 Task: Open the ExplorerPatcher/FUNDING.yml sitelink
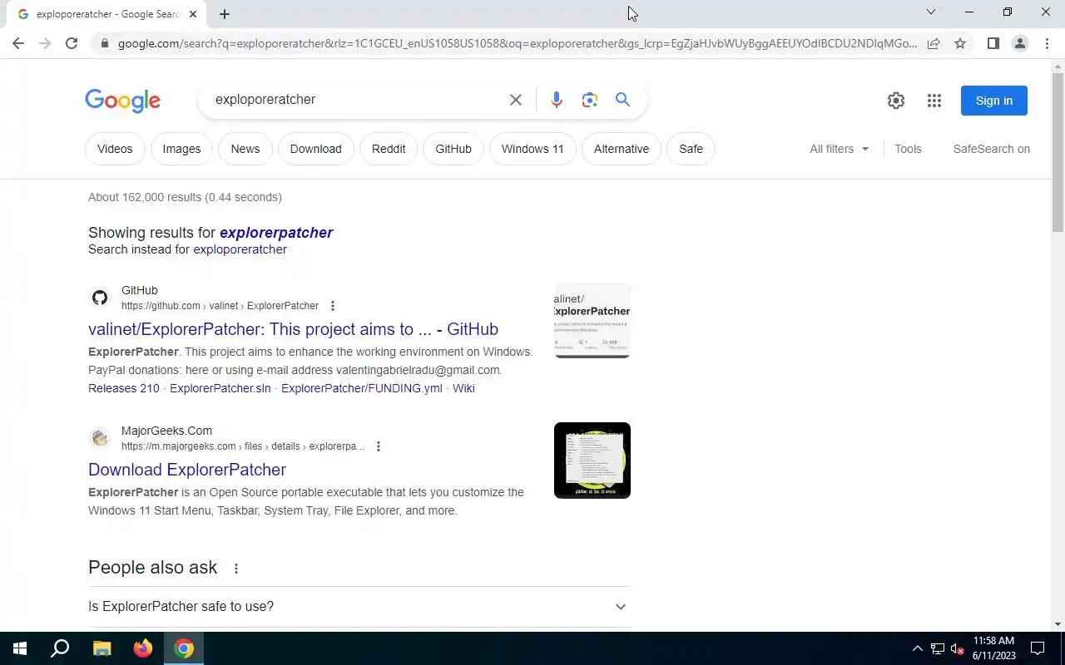click(x=362, y=388)
